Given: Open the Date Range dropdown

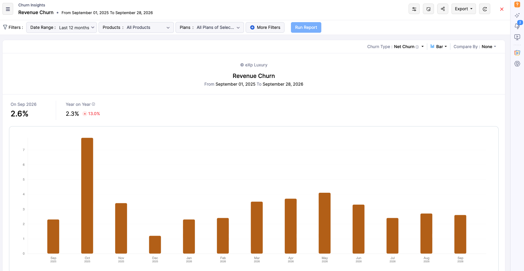Looking at the screenshot, I should click(61, 28).
